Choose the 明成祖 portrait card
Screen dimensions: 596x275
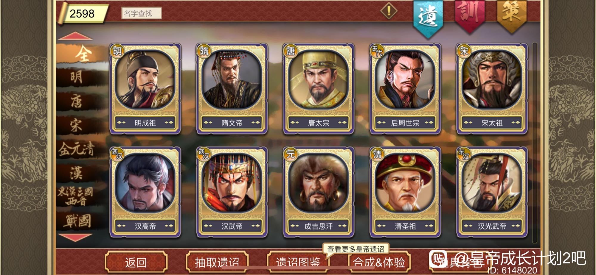tap(145, 89)
